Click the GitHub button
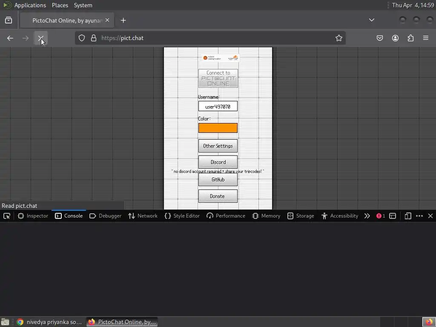The image size is (436, 327). (218, 180)
